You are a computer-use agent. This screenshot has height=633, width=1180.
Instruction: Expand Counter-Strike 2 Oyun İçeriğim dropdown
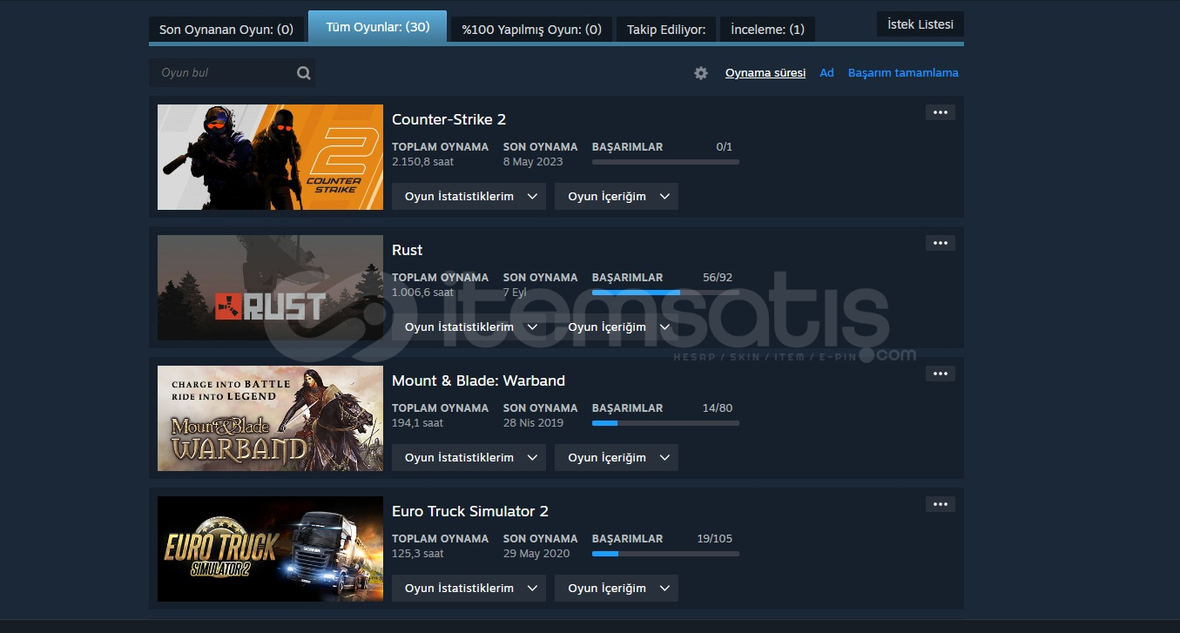[x=617, y=197]
